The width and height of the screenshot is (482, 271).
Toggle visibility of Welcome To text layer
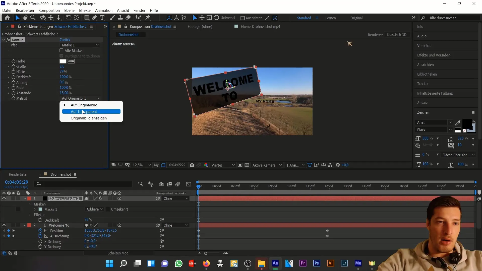(x=4, y=225)
